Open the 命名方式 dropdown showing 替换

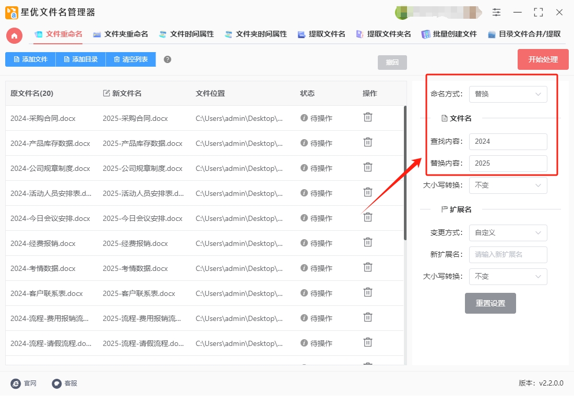coord(508,94)
